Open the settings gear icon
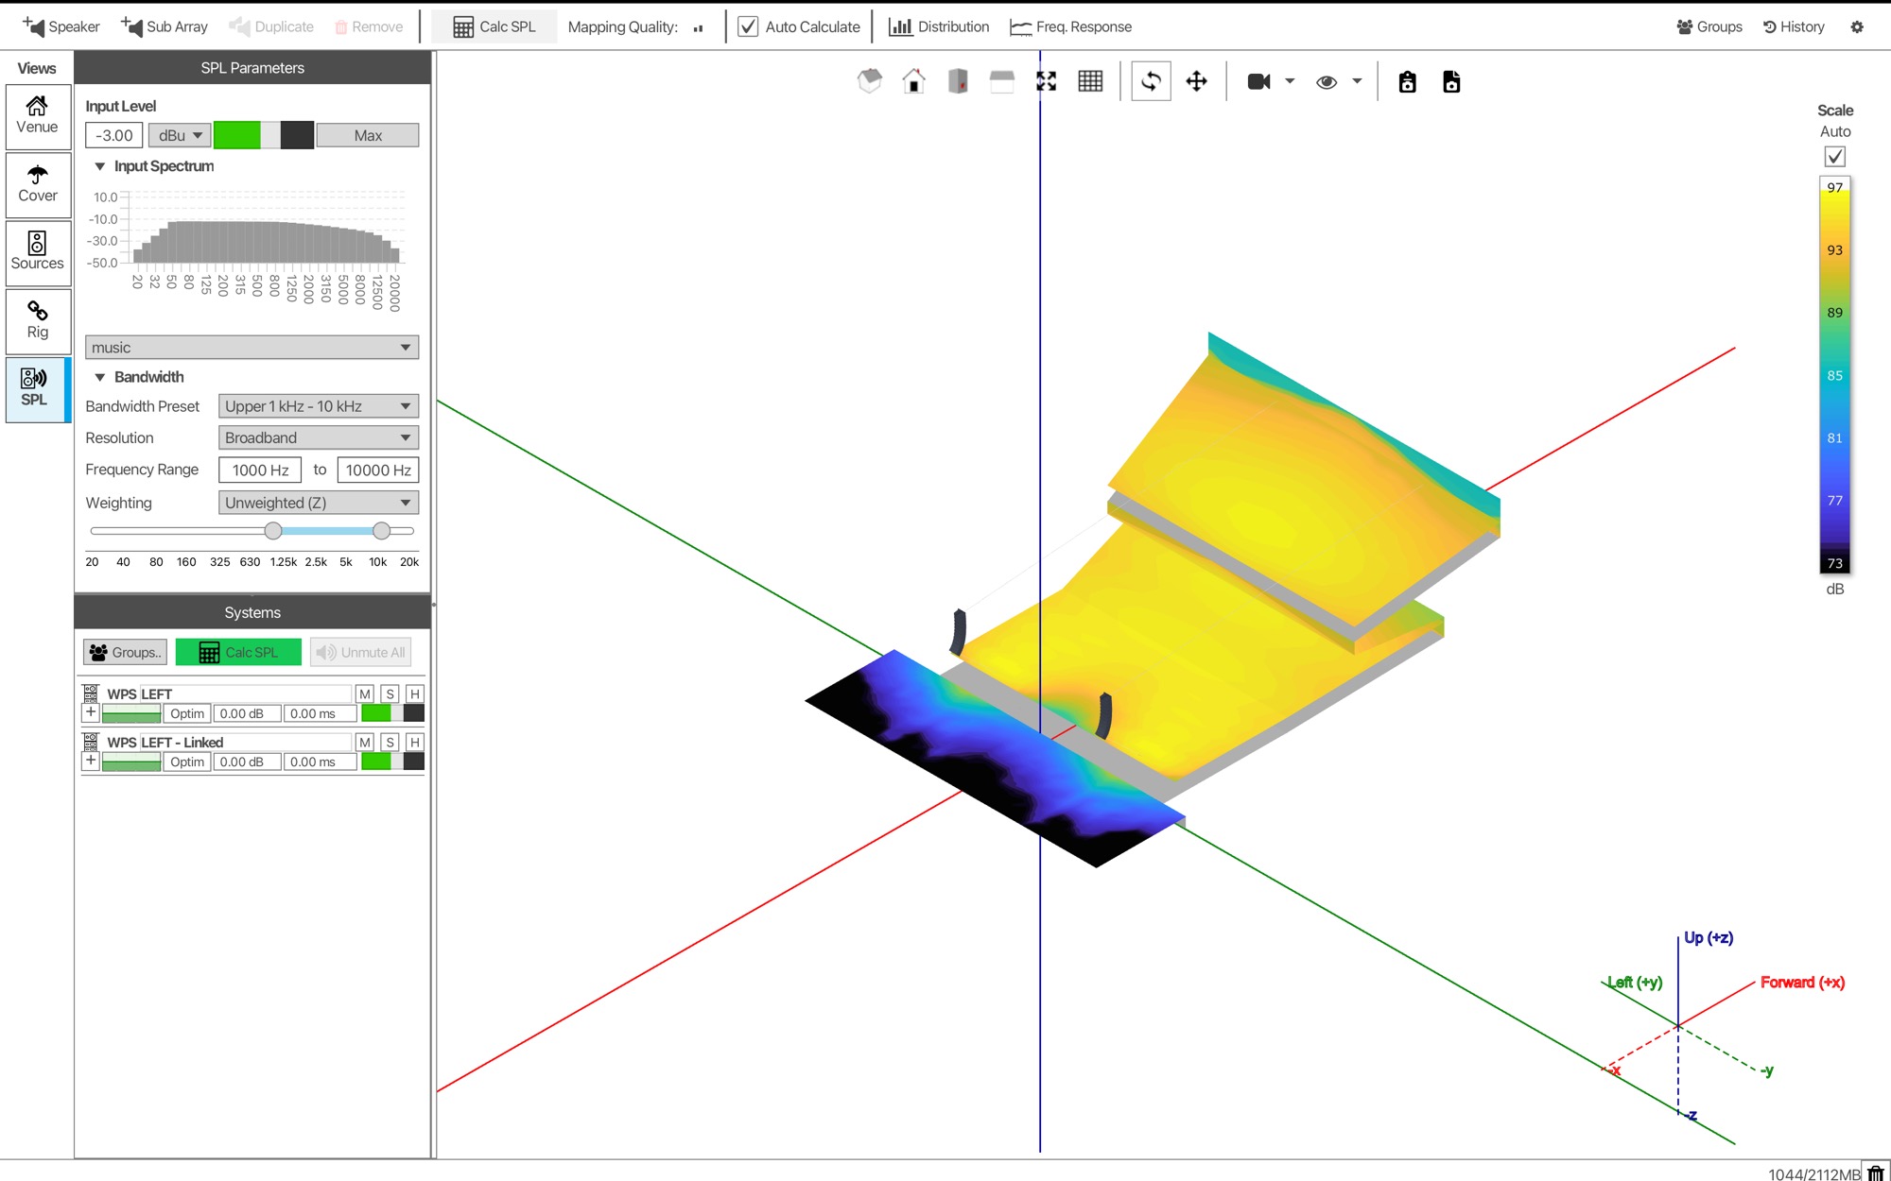1891x1181 pixels. [1857, 26]
